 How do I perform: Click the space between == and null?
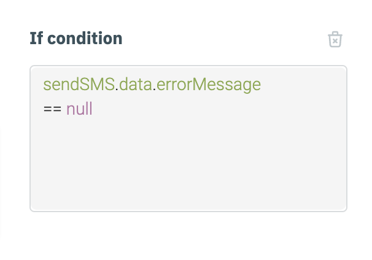coord(64,110)
